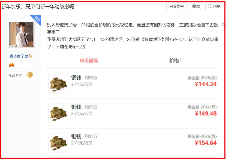226x159 pixels.
Task: Open 森林麋了鹿 user profile link
Action: click(19, 56)
